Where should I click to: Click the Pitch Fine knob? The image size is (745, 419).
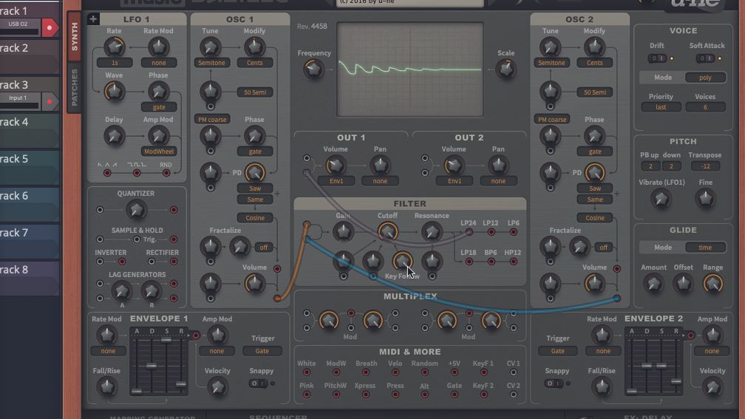coord(705,199)
